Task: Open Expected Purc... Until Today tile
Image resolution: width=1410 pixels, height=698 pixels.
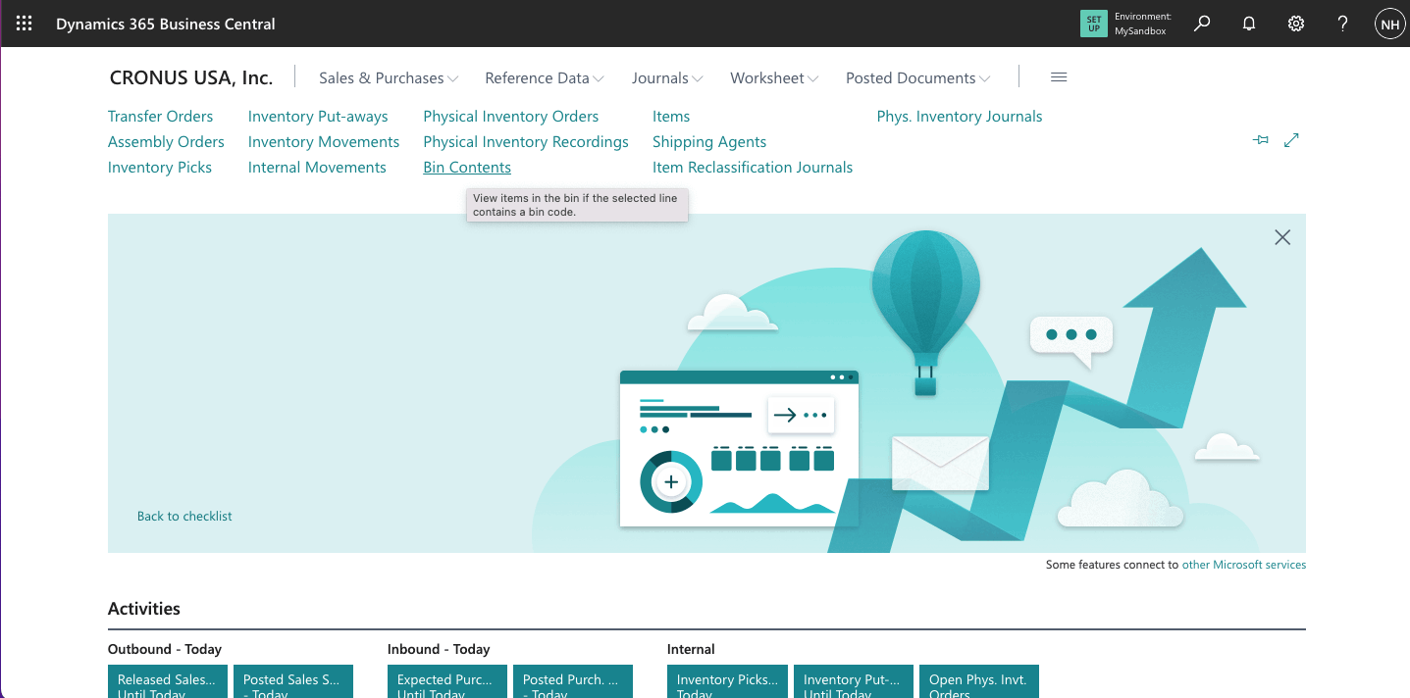Action: (447, 682)
